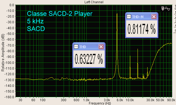Select preset button 1 on right edge
The width and height of the screenshot is (176, 105).
175,12
